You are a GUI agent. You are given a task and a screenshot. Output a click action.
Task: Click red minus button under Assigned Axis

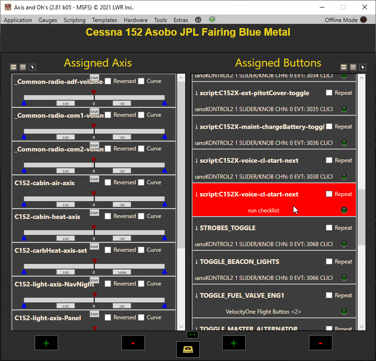click(133, 343)
